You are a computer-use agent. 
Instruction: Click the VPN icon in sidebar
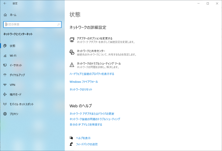pyautogui.click(x=5, y=85)
